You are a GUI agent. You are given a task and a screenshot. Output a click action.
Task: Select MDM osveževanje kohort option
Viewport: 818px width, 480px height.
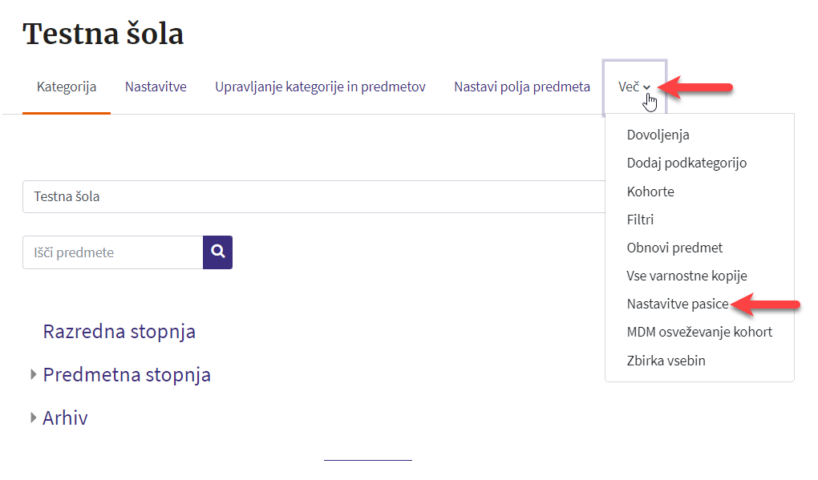(699, 333)
